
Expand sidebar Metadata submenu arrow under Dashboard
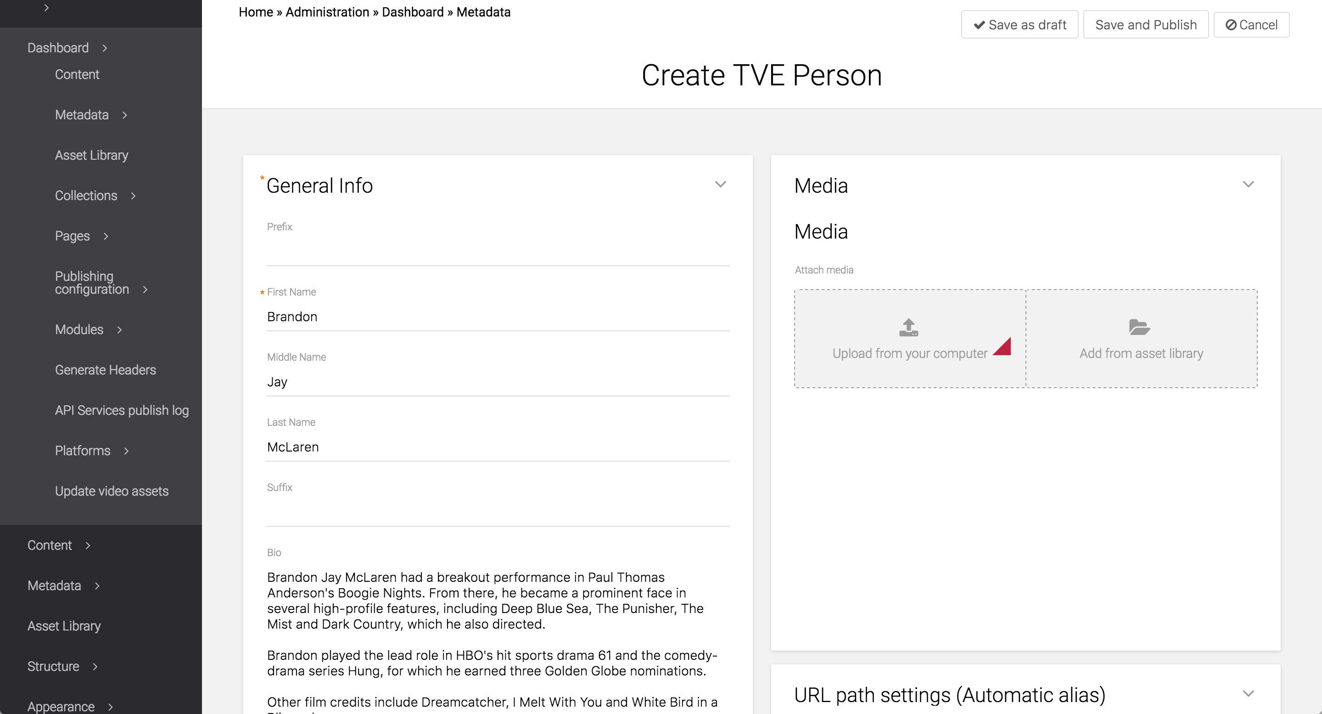tap(125, 116)
